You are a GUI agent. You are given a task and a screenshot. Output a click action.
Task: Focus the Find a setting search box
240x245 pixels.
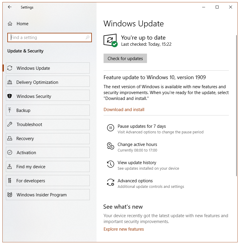pyautogui.click(x=50, y=38)
